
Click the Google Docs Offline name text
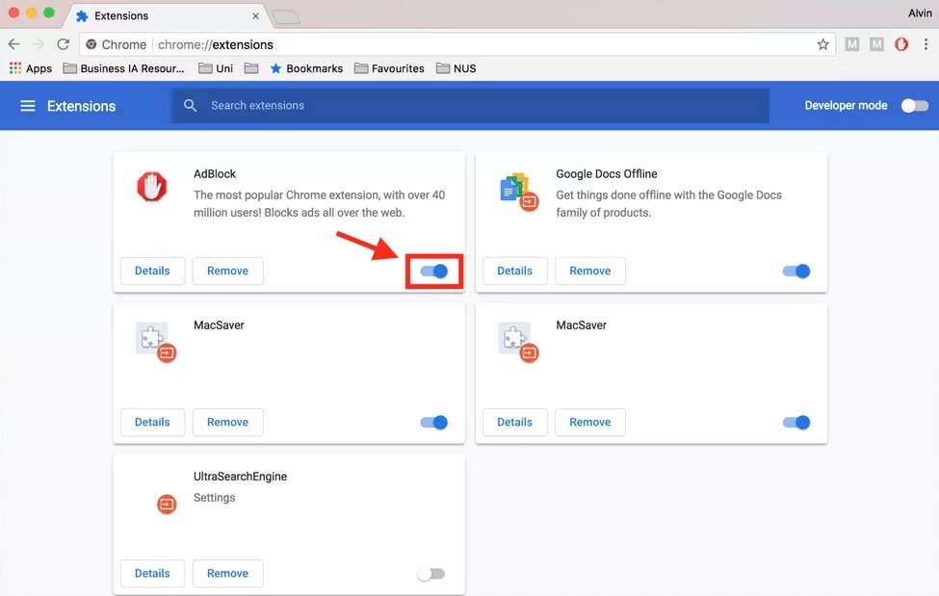coord(606,173)
